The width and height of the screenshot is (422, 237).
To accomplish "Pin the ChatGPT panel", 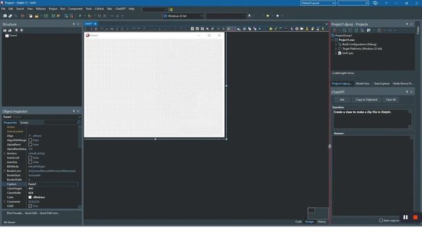I will coord(407,92).
